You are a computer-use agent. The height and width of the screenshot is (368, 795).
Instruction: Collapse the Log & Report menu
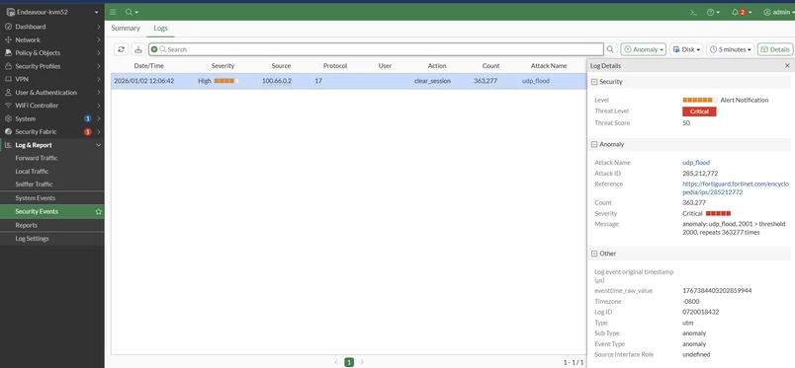(98, 145)
